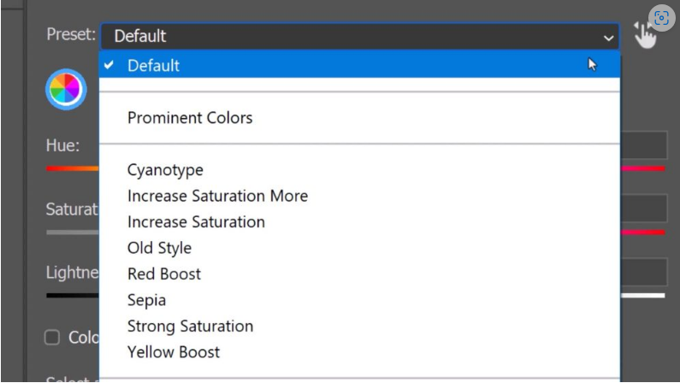Click the Saturation slider track
The image size is (680, 383).
coord(73,233)
